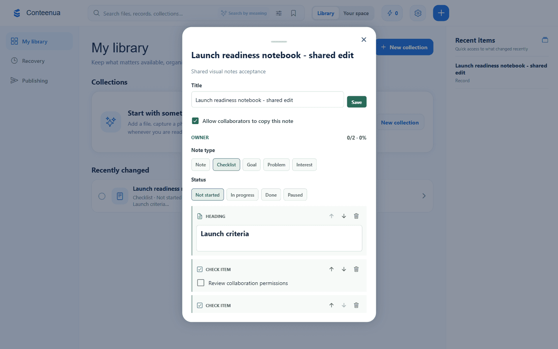
Task: Click the Recovery clock icon
Action: pyautogui.click(x=14, y=60)
